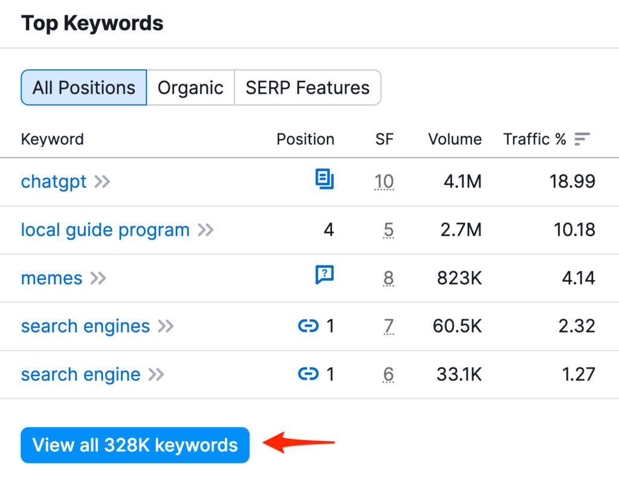Click the Sitelinks icon beside 'search engine'
The image size is (619, 478).
point(308,374)
